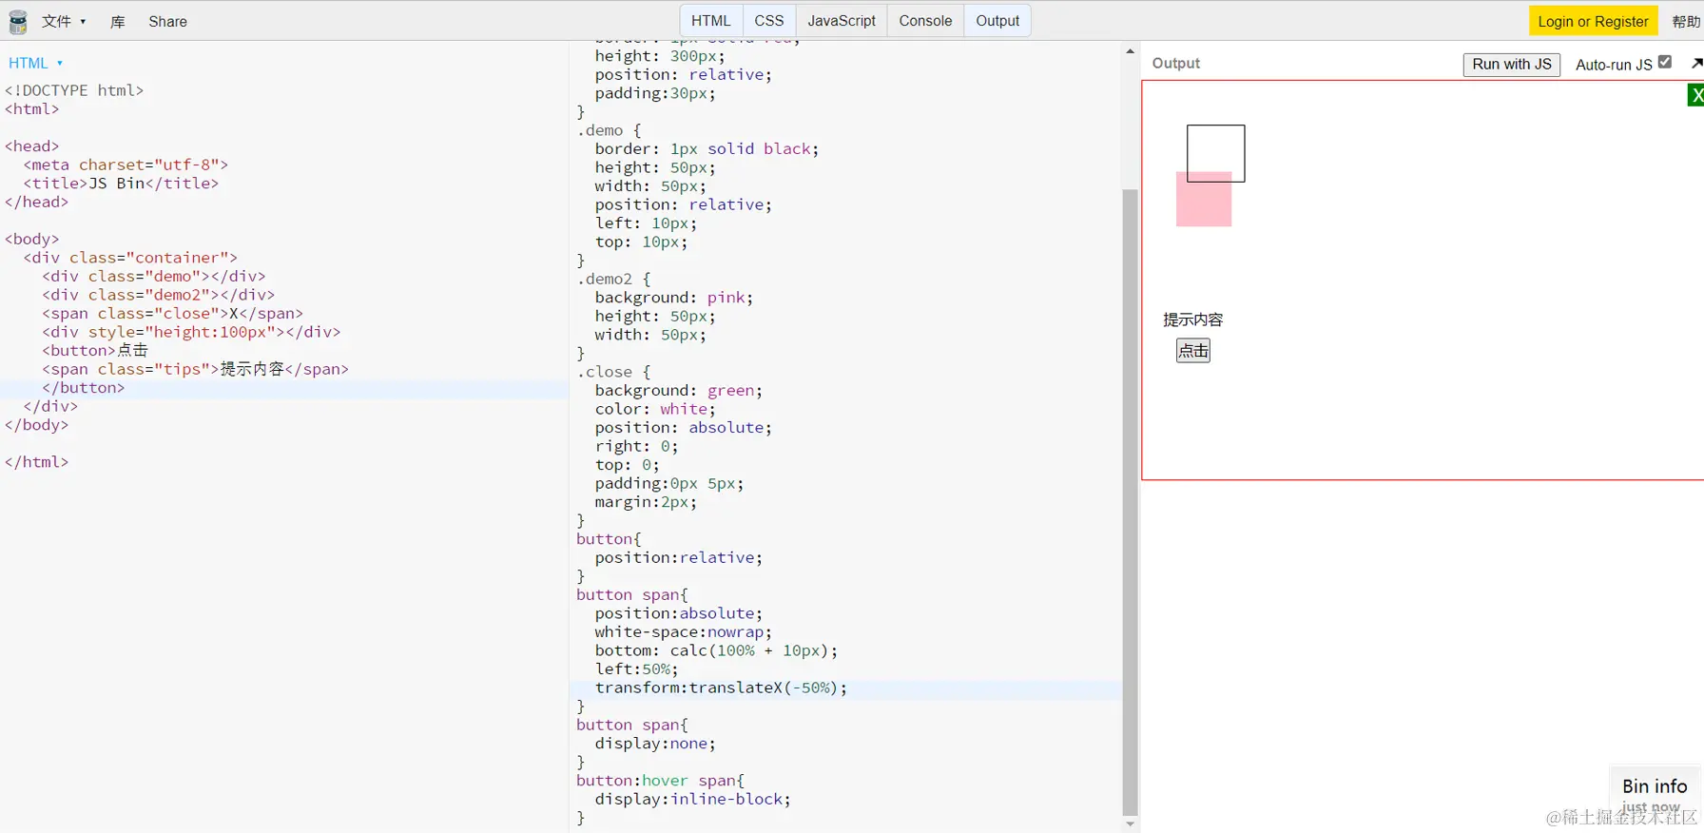1704x833 pixels.
Task: Toggle the Output panel tab
Action: pos(997,21)
